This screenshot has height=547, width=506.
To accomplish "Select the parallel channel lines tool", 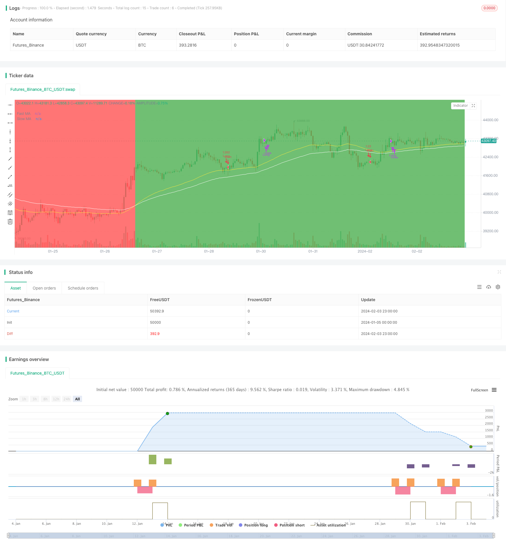I will coord(10,195).
